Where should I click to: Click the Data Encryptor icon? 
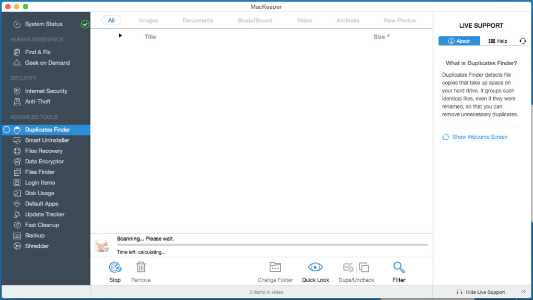click(17, 162)
